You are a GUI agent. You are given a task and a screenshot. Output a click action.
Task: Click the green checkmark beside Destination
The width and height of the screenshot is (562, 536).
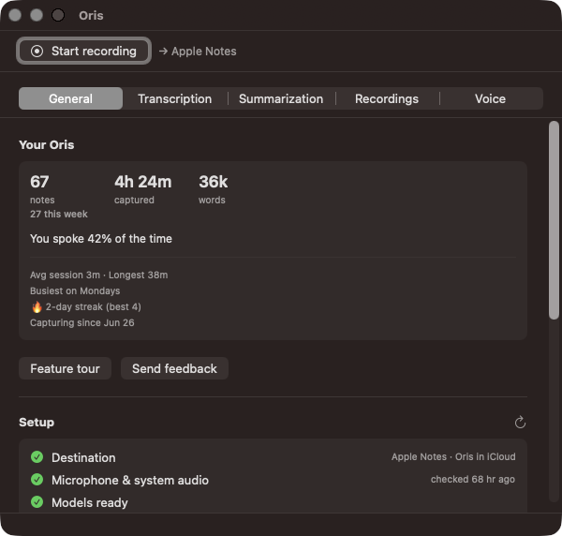37,457
